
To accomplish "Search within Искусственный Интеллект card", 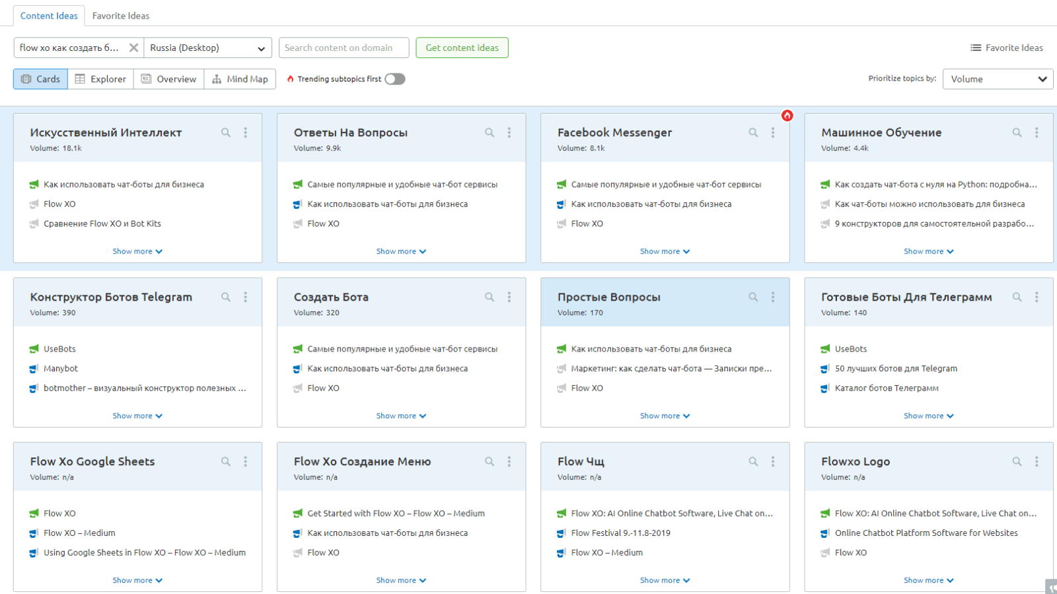I will [x=226, y=133].
